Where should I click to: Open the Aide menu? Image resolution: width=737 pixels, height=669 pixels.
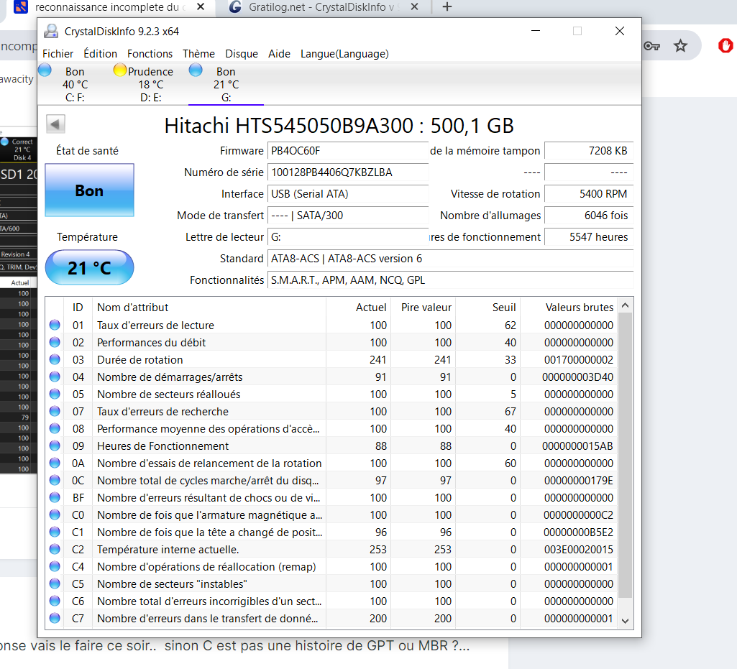coord(279,54)
